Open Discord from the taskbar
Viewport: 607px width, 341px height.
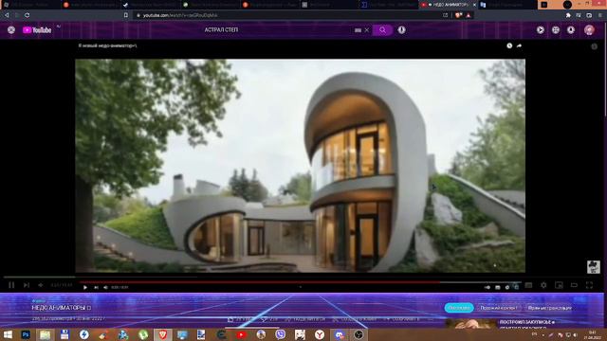[x=340, y=334]
